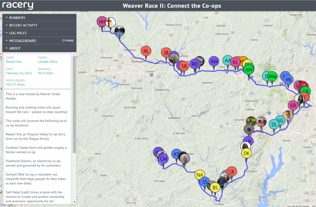Click the MW runner pin
The image size is (316, 207).
point(272,76)
